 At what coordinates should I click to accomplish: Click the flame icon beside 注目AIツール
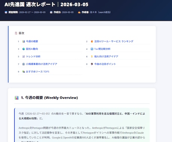(92, 41)
